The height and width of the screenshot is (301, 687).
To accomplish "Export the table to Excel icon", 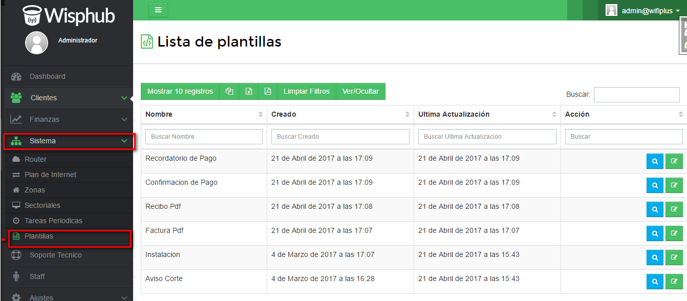I will click(x=248, y=92).
